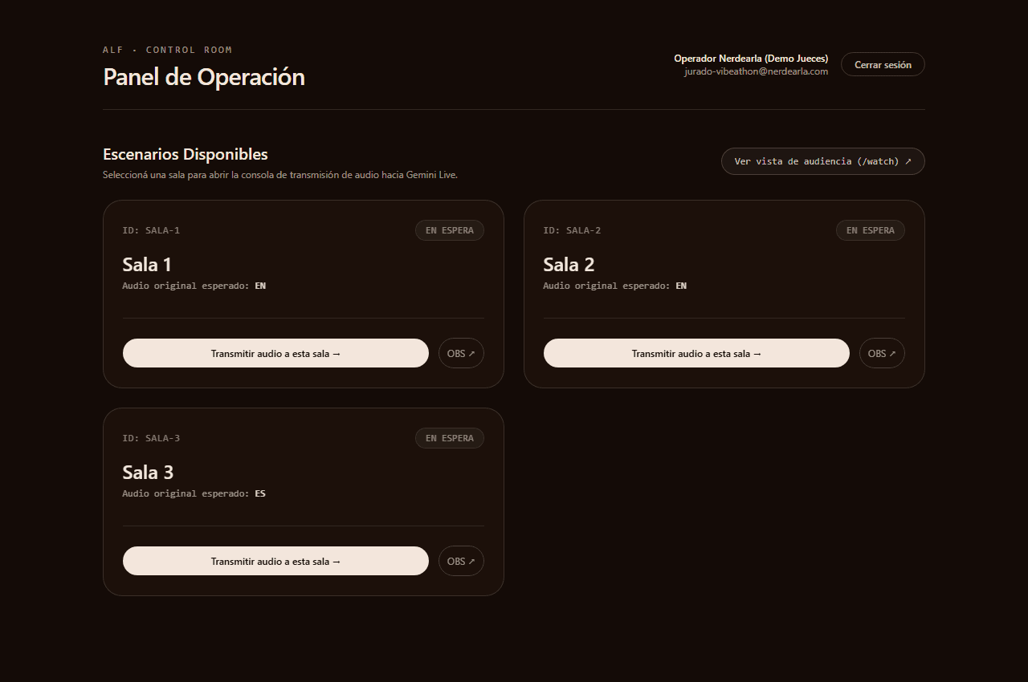Viewport: 1028px width, 682px height.
Task: Click the ID: SALA-2 label
Action: [572, 230]
